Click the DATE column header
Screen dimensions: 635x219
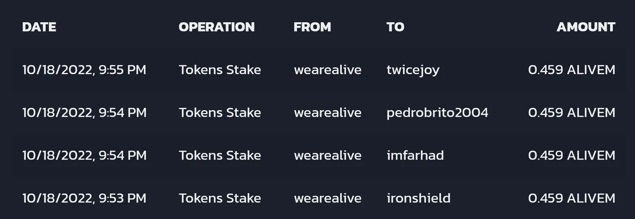(39, 27)
